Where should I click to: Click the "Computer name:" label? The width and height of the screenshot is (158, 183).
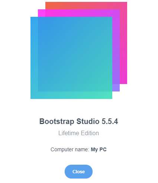[x=70, y=149]
